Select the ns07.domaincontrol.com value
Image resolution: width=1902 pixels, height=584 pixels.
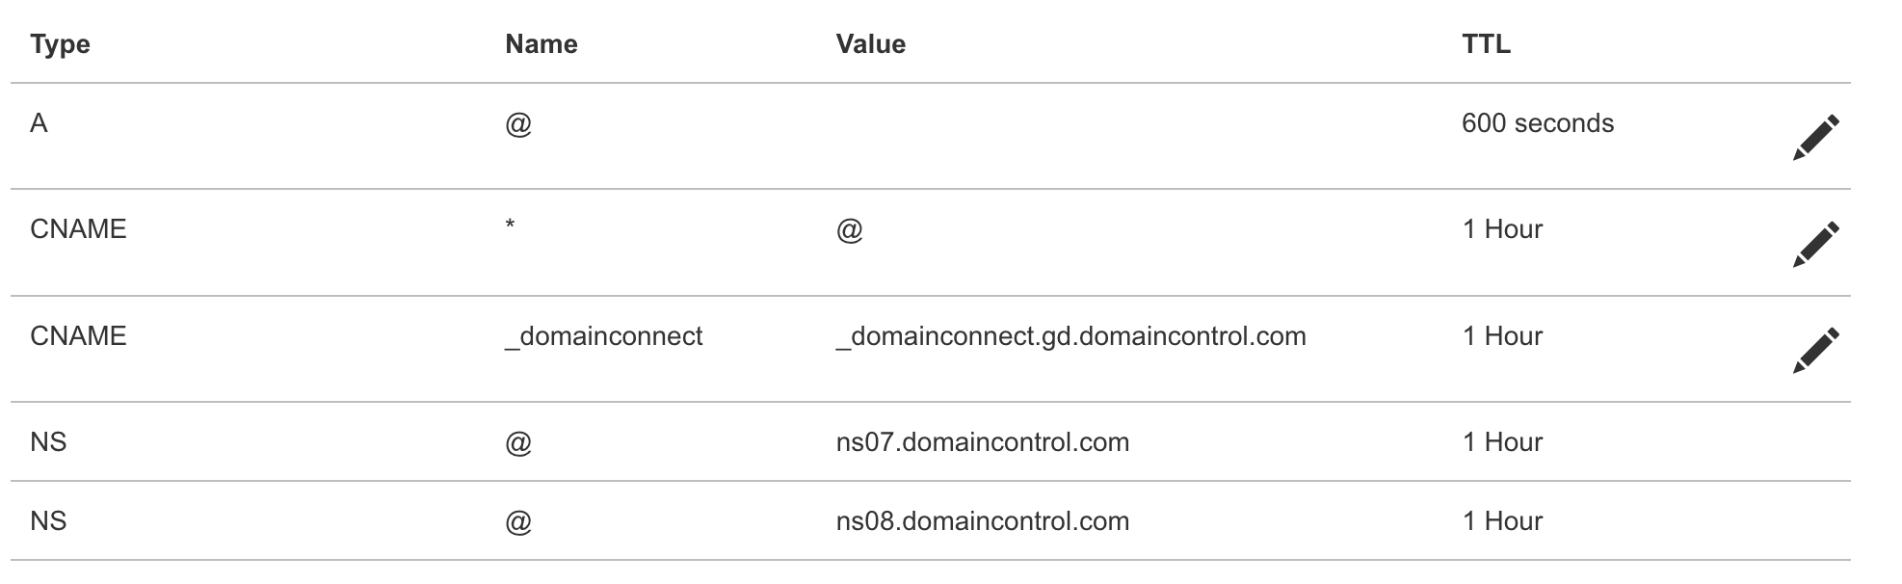pos(982,442)
